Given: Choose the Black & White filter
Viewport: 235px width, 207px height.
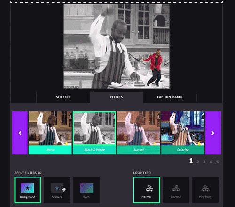Looking at the screenshot, I should click(x=94, y=133).
